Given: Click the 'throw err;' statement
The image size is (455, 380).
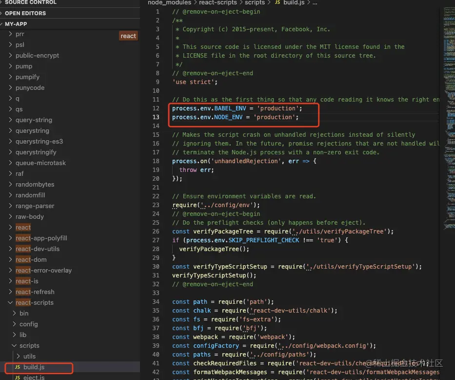Looking at the screenshot, I should point(197,169).
